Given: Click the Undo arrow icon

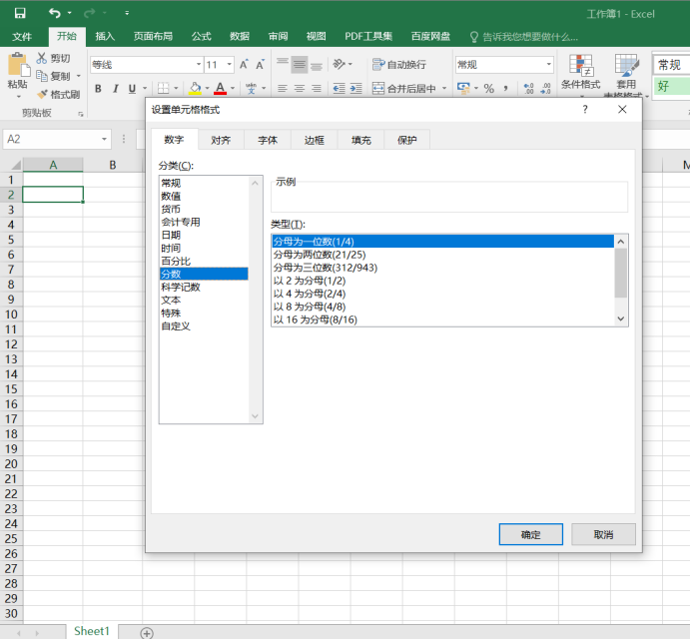Looking at the screenshot, I should click(54, 13).
